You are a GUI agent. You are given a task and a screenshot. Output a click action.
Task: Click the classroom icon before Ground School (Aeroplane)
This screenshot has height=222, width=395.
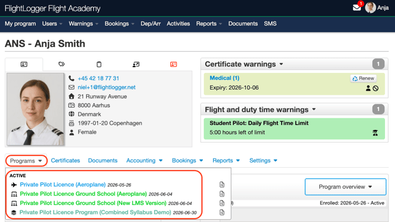(x=14, y=194)
